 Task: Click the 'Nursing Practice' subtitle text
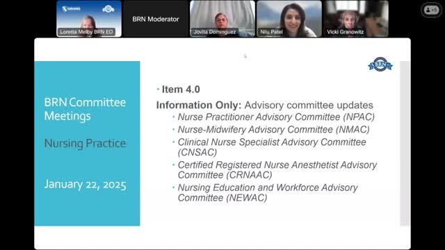tap(85, 144)
